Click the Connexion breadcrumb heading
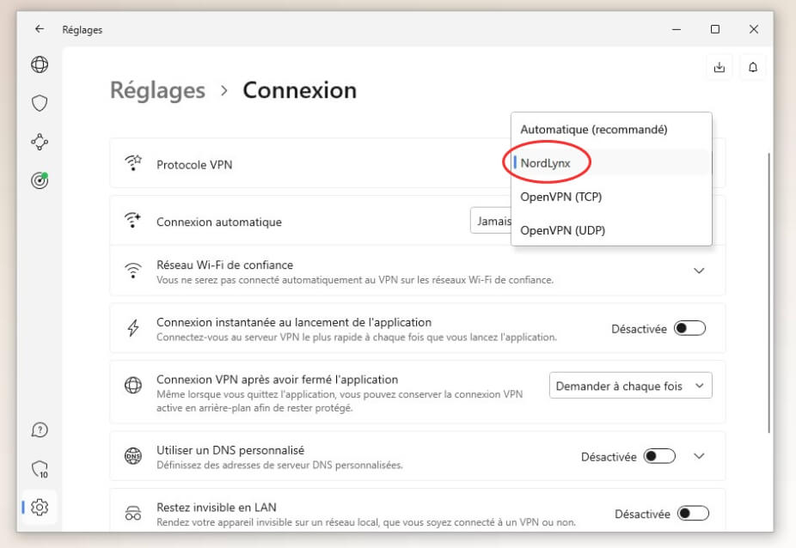The width and height of the screenshot is (796, 548). point(299,90)
